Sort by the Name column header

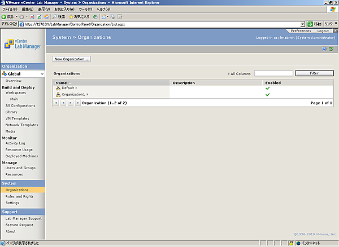(111, 83)
